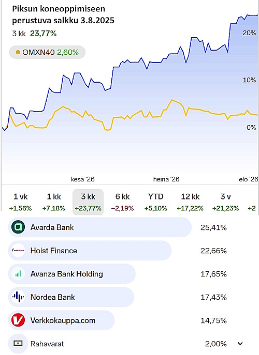Viewport: 259px width, 355px height.
Task: Click the heinä '26 axis label
Action: click(166, 179)
